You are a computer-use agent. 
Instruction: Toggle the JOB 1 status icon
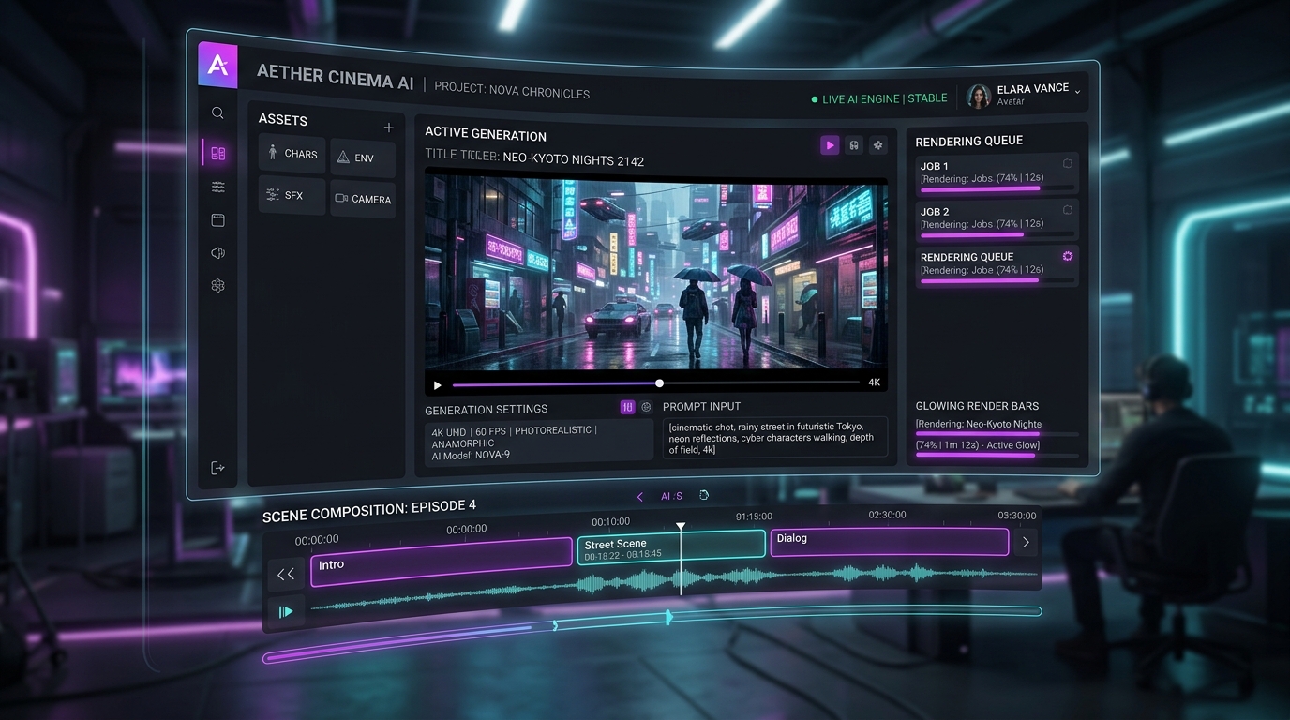(1067, 164)
